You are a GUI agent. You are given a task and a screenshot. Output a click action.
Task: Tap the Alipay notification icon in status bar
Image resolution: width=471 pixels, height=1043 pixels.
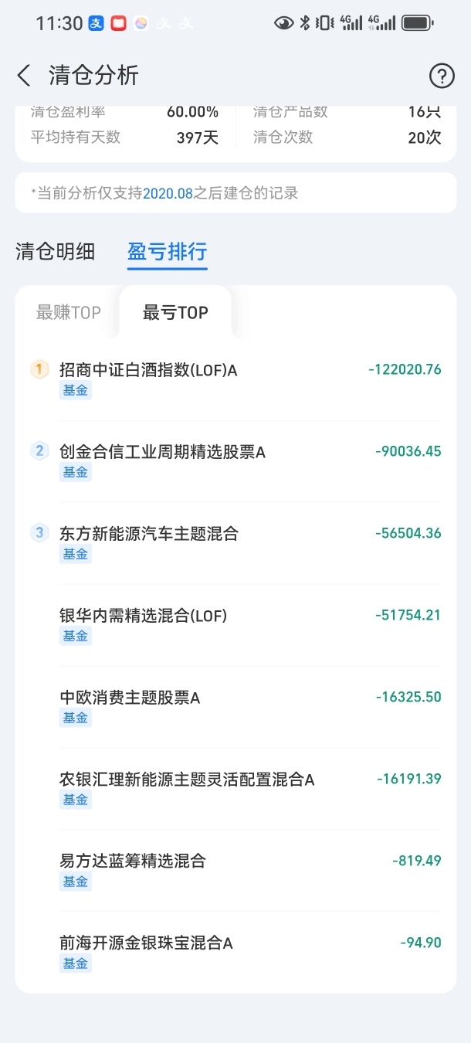click(x=97, y=23)
